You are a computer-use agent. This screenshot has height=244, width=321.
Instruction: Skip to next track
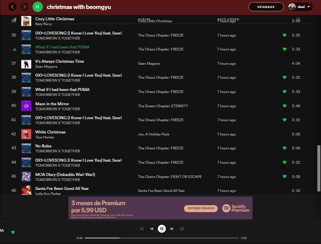tap(172, 229)
